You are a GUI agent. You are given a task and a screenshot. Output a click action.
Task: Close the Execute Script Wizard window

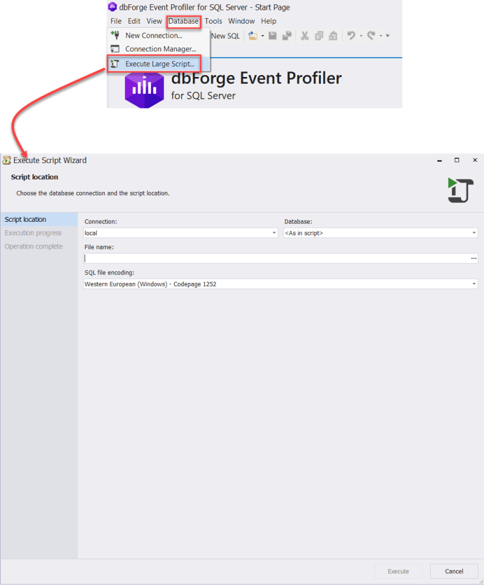[475, 161]
